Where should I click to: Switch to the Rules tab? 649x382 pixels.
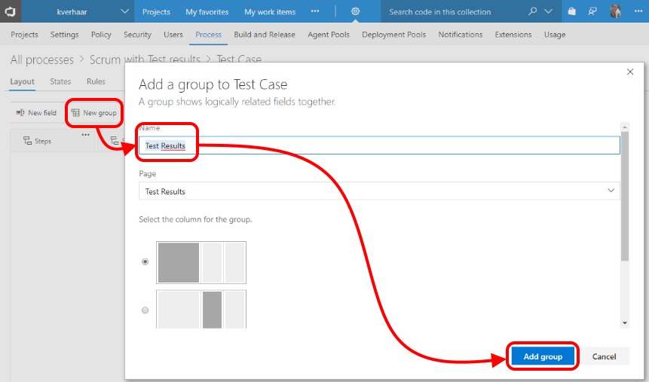[96, 81]
